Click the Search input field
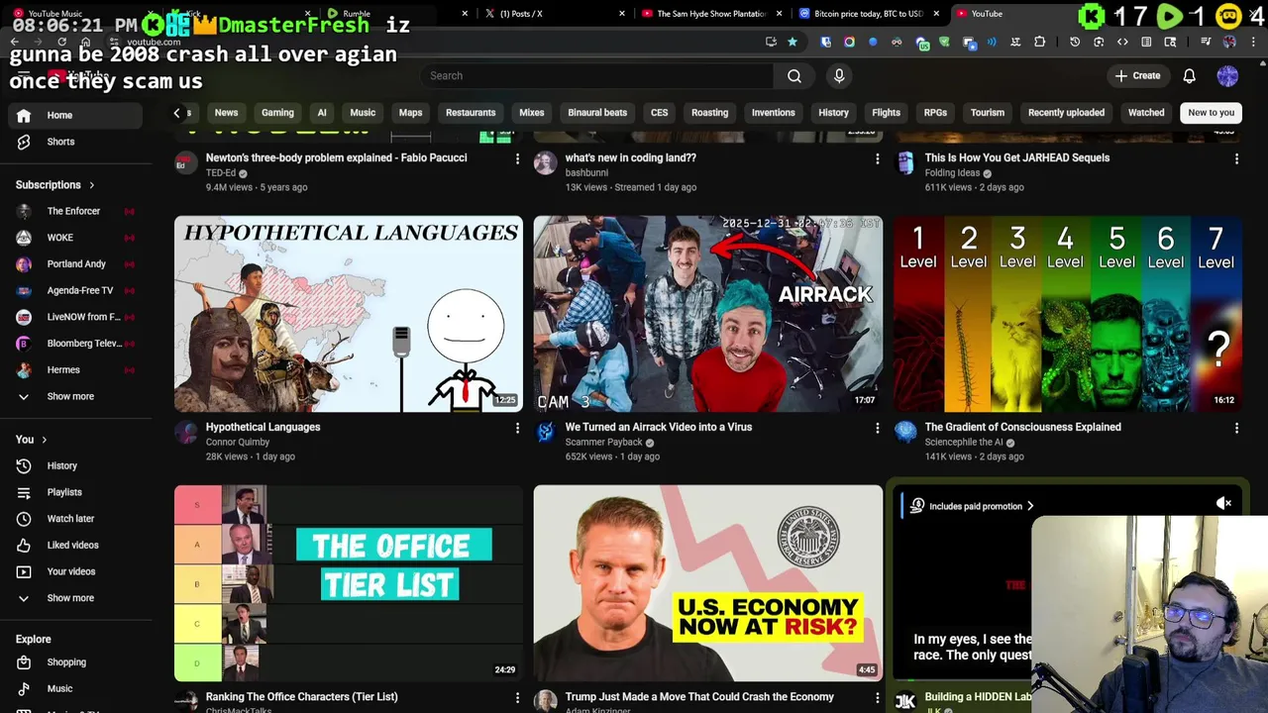This screenshot has height=713, width=1268. click(x=596, y=75)
